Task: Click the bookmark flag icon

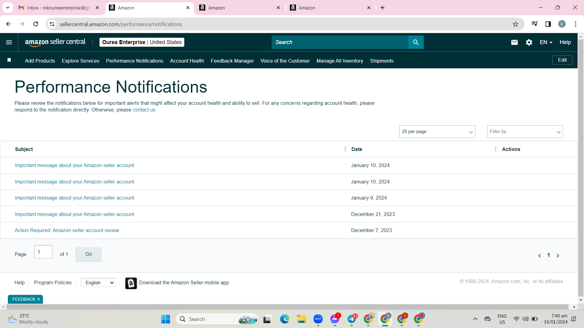Action: coord(9,60)
